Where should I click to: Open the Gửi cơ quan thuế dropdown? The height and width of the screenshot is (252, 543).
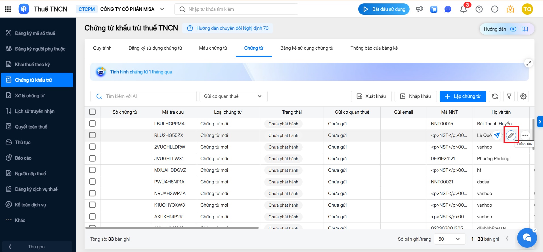pos(233,96)
